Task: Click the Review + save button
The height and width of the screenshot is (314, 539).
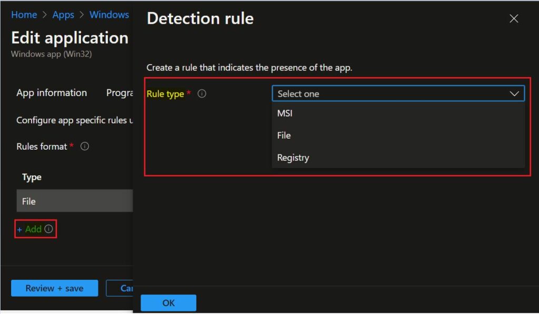Action: click(x=54, y=288)
